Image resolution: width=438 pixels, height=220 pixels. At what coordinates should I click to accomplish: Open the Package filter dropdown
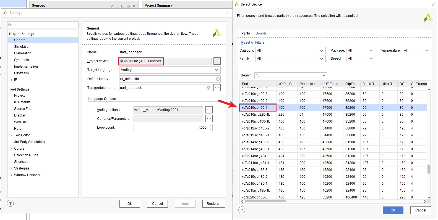point(371,51)
